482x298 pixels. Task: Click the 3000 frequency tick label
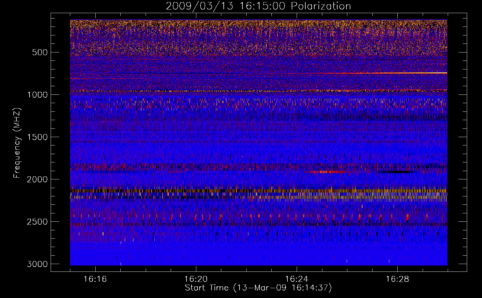point(37,264)
